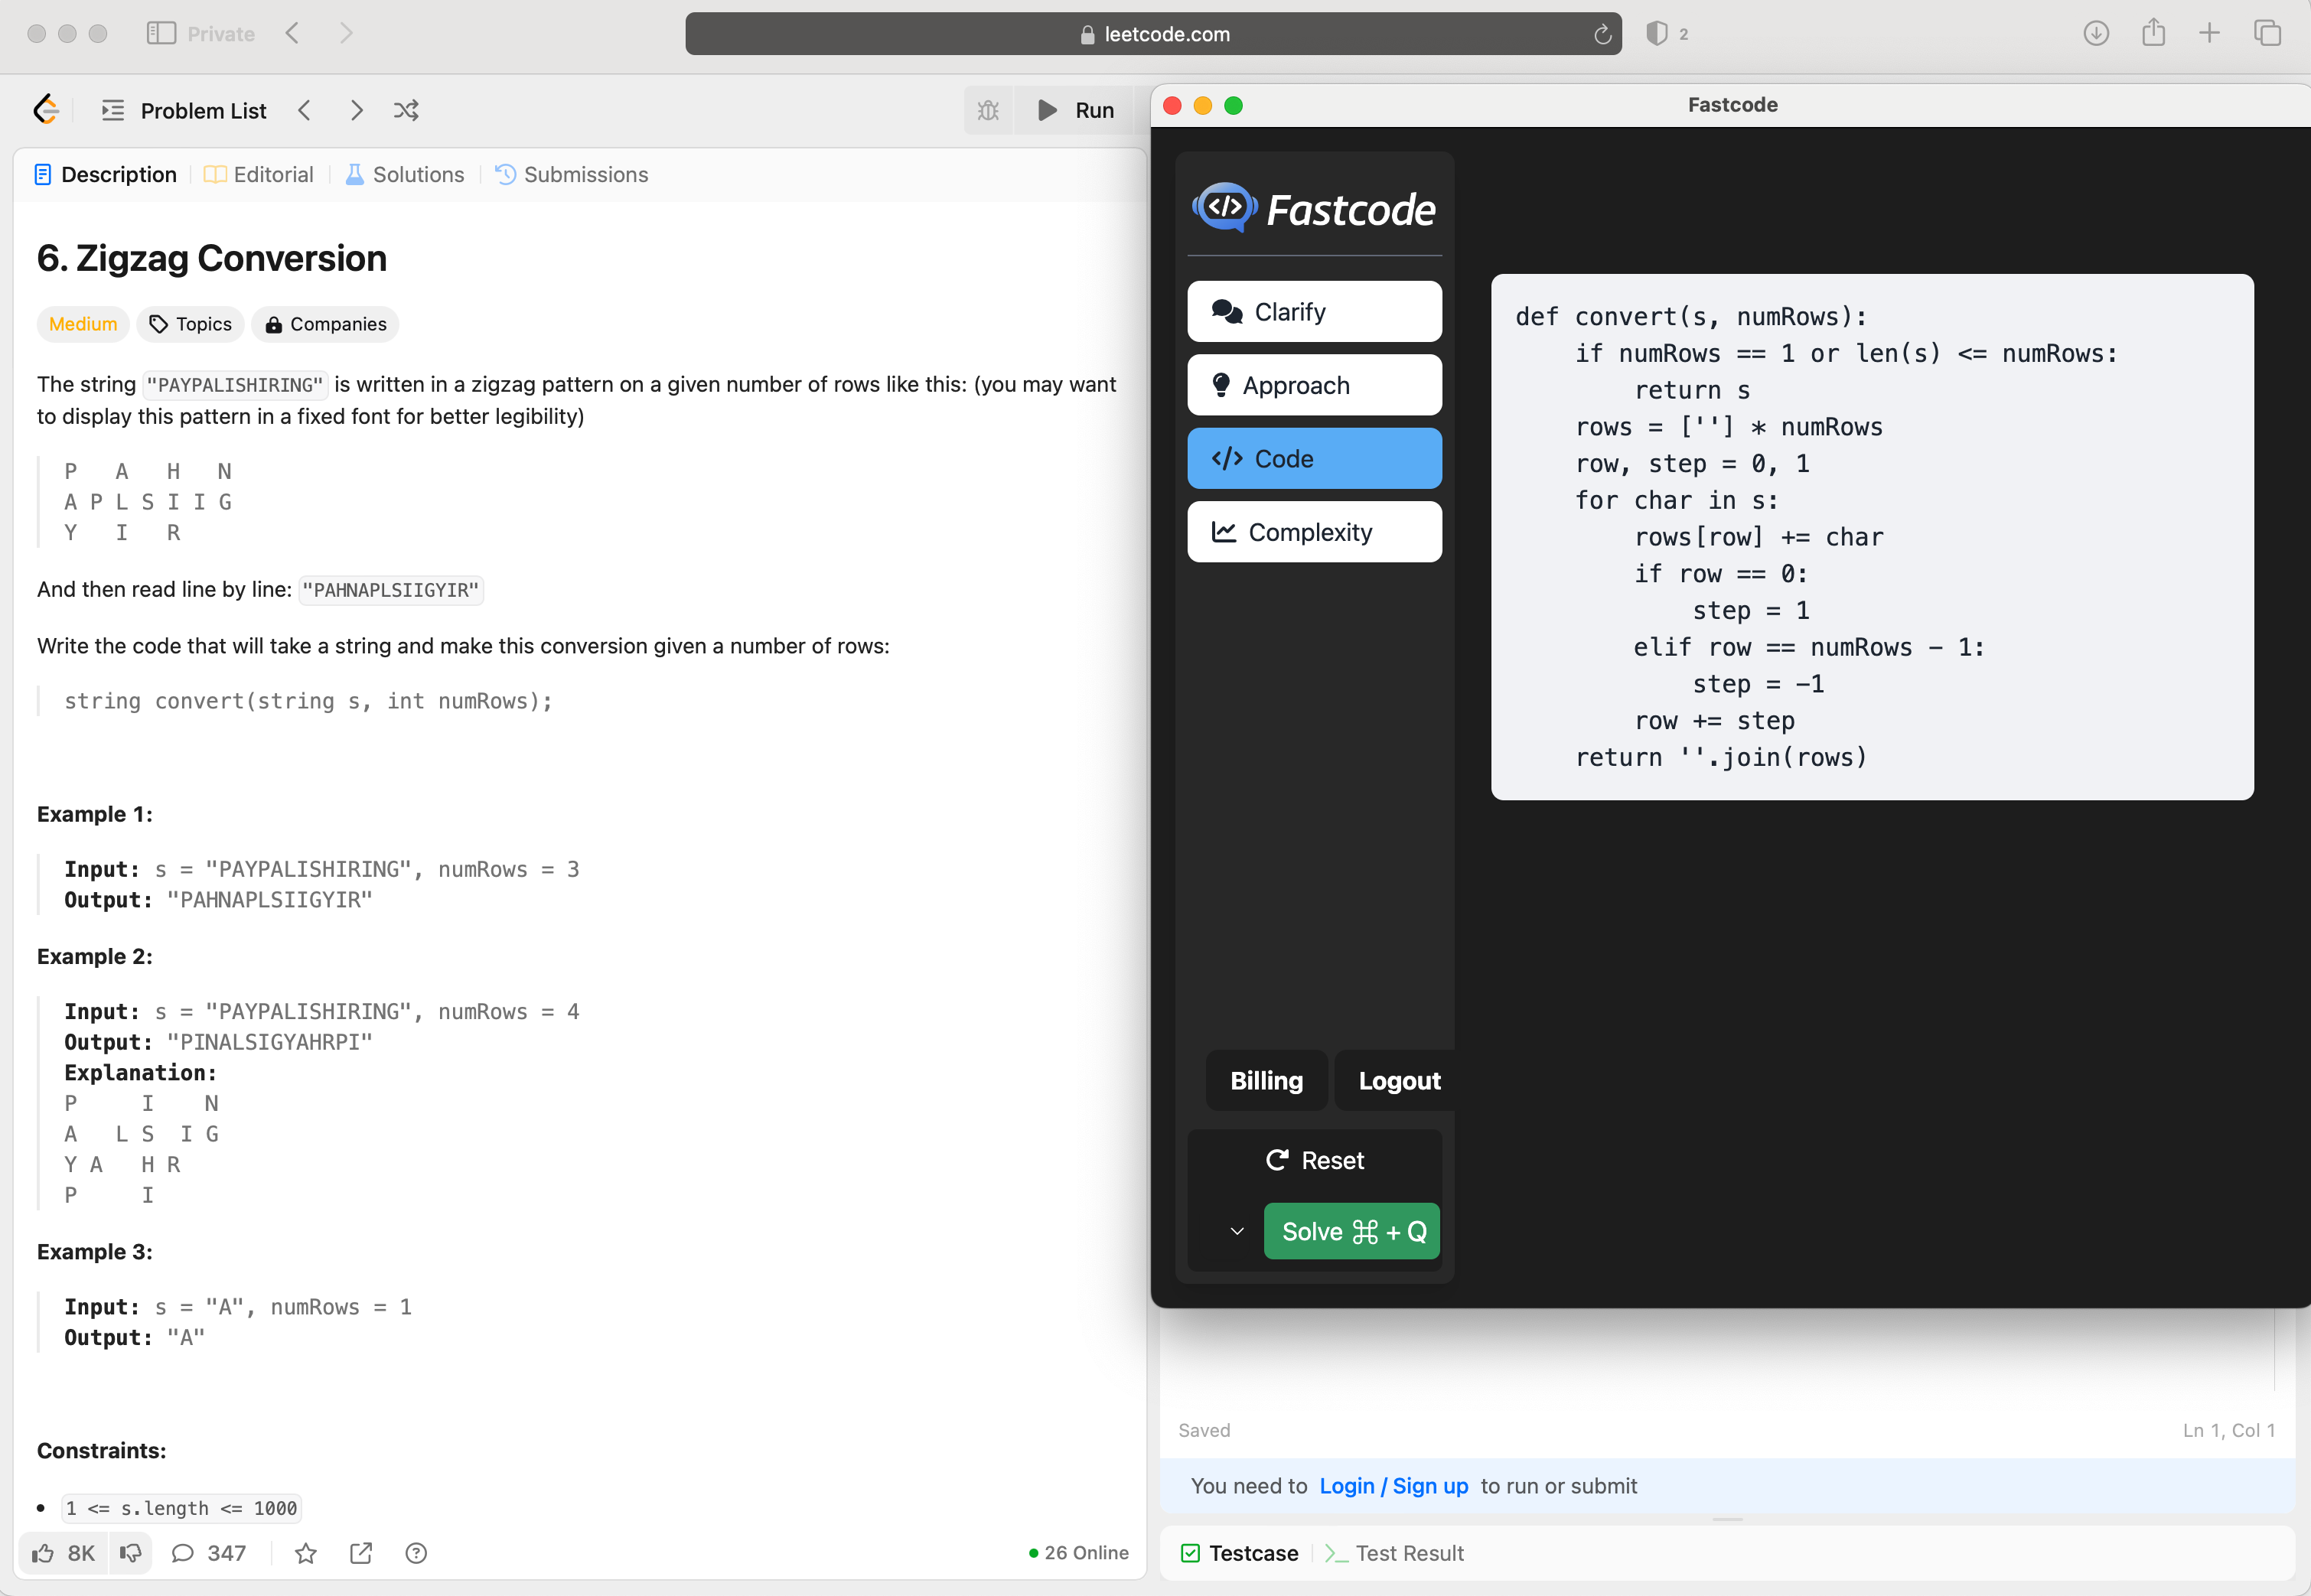Show Safari tab overview
This screenshot has height=1596, width=2311.
pos(2268,34)
